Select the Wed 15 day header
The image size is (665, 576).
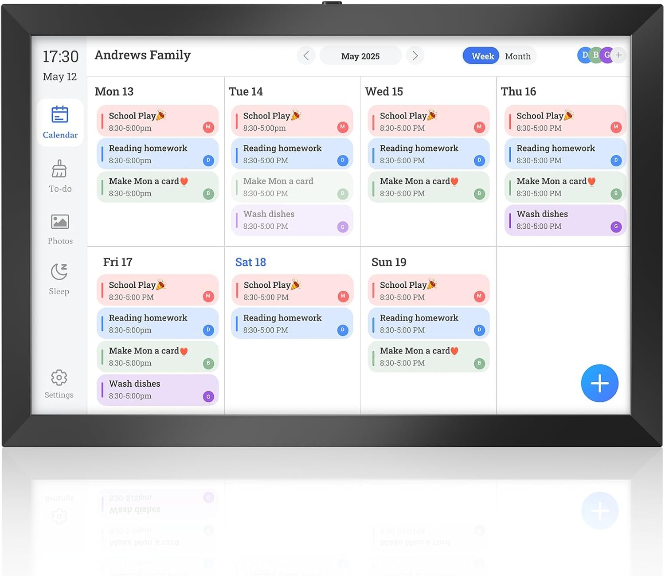384,91
